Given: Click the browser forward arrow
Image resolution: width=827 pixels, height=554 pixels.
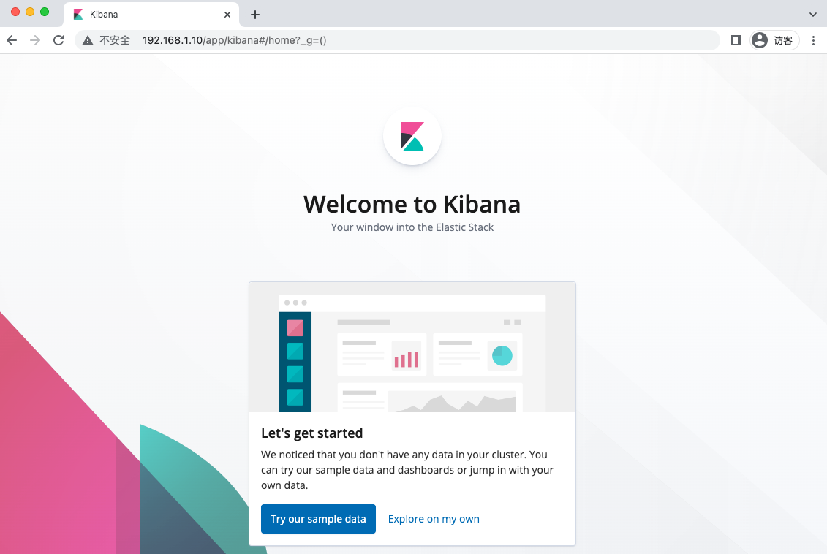Looking at the screenshot, I should [35, 40].
